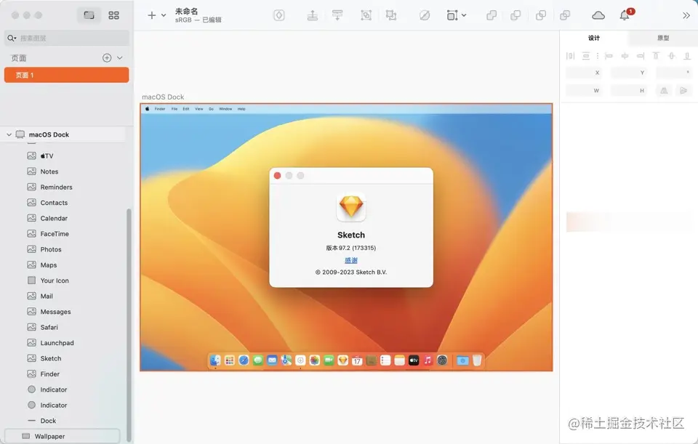
Task: Click the macOS Dock artboard title label
Action: [163, 97]
